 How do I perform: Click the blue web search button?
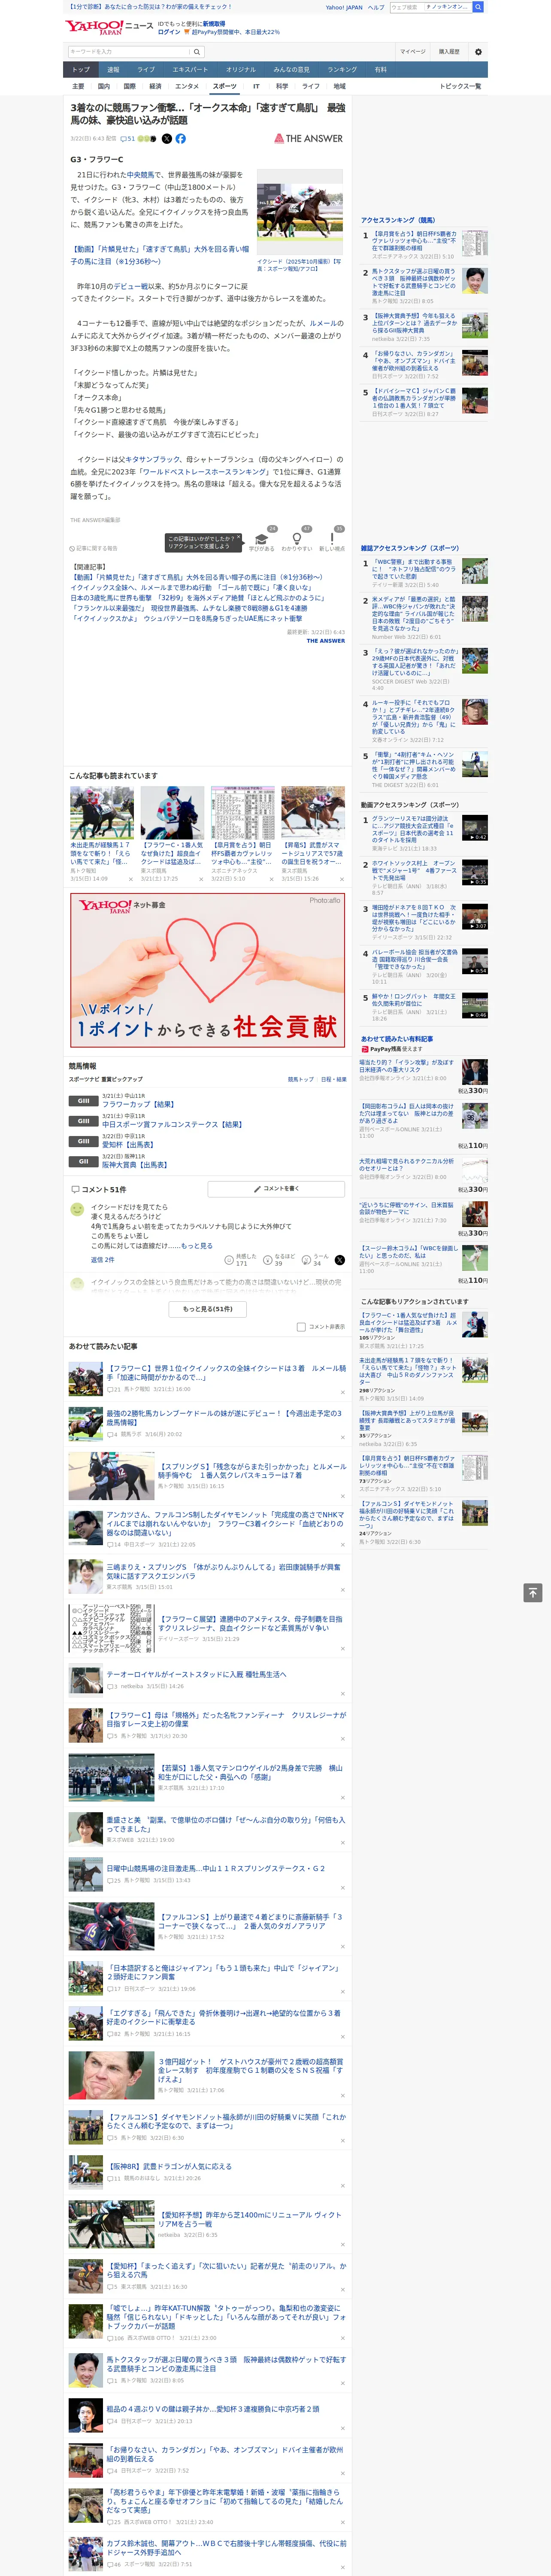[x=478, y=7]
